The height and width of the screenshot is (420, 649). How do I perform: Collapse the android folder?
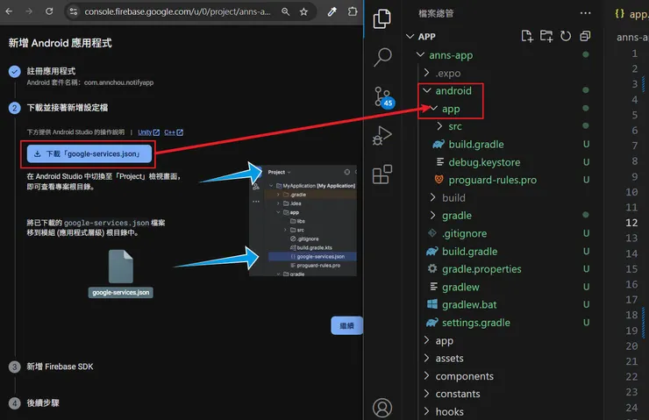click(453, 90)
